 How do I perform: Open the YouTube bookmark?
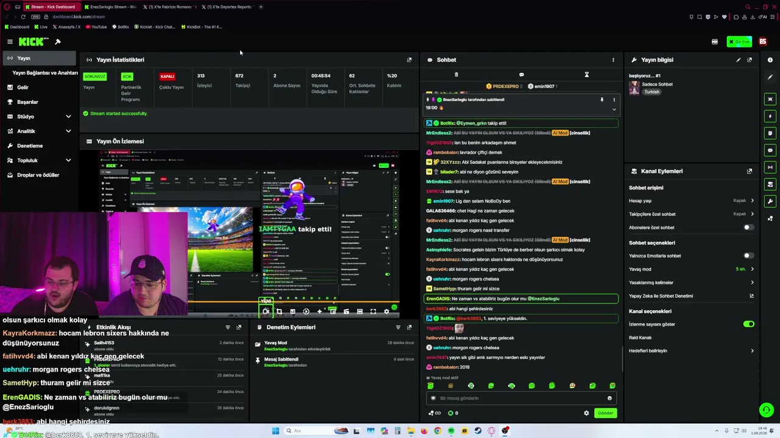click(x=96, y=27)
